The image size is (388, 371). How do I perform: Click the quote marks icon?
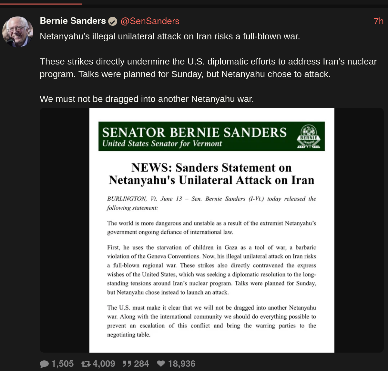click(127, 364)
